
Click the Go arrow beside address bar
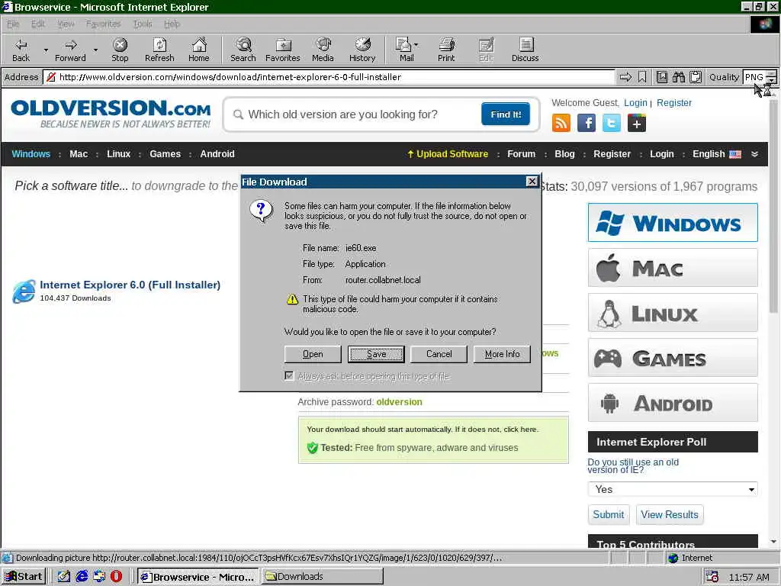625,77
